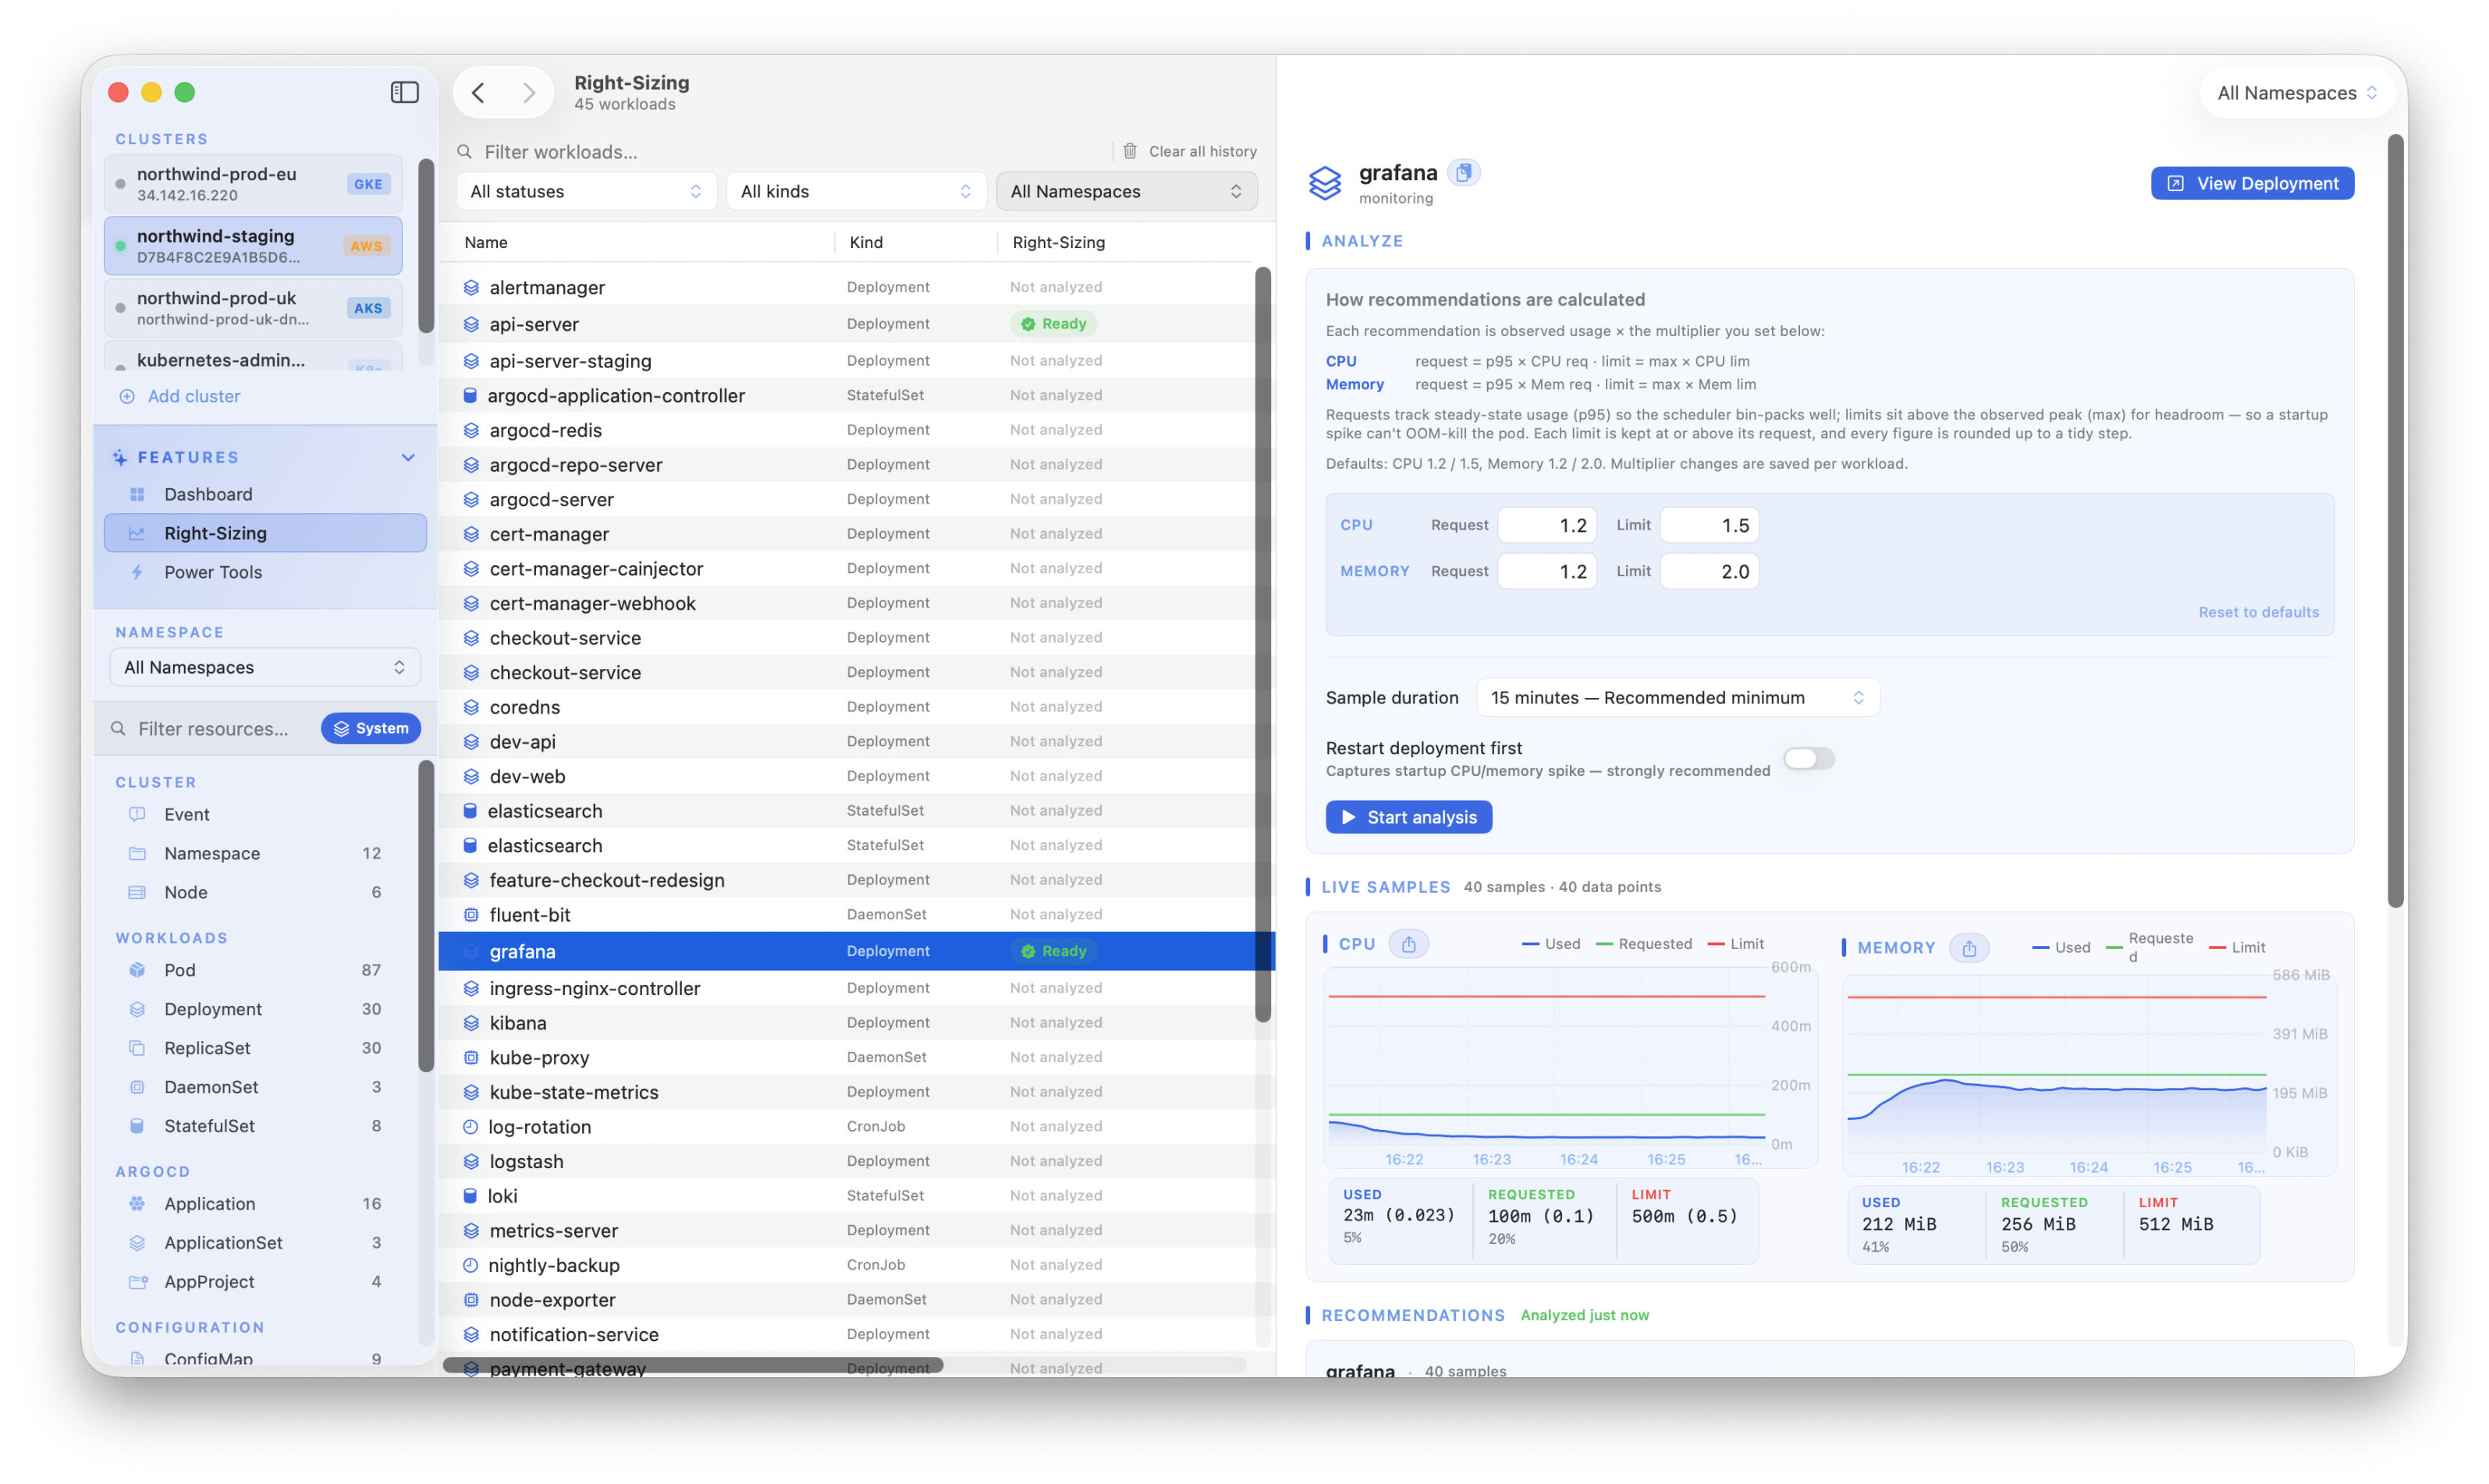Toggle Restart deployment first switch
The image size is (2489, 1484).
[x=1809, y=759]
